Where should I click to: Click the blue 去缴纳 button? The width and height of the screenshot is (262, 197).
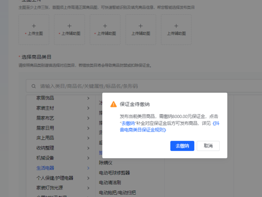(x=182, y=146)
